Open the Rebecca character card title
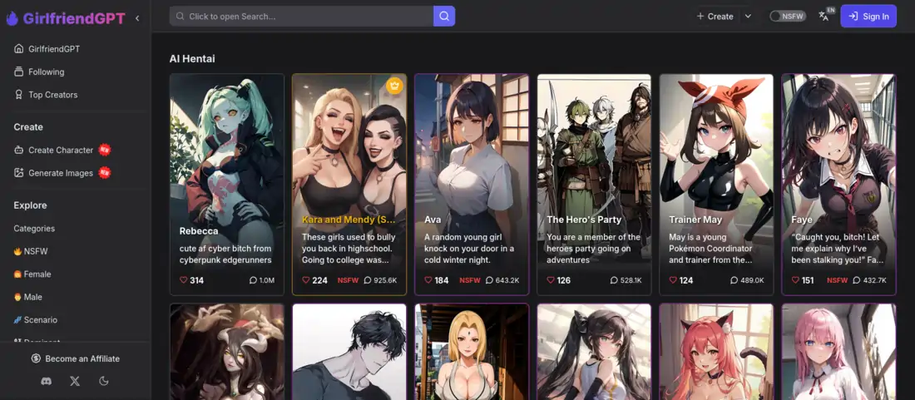 pyautogui.click(x=199, y=231)
